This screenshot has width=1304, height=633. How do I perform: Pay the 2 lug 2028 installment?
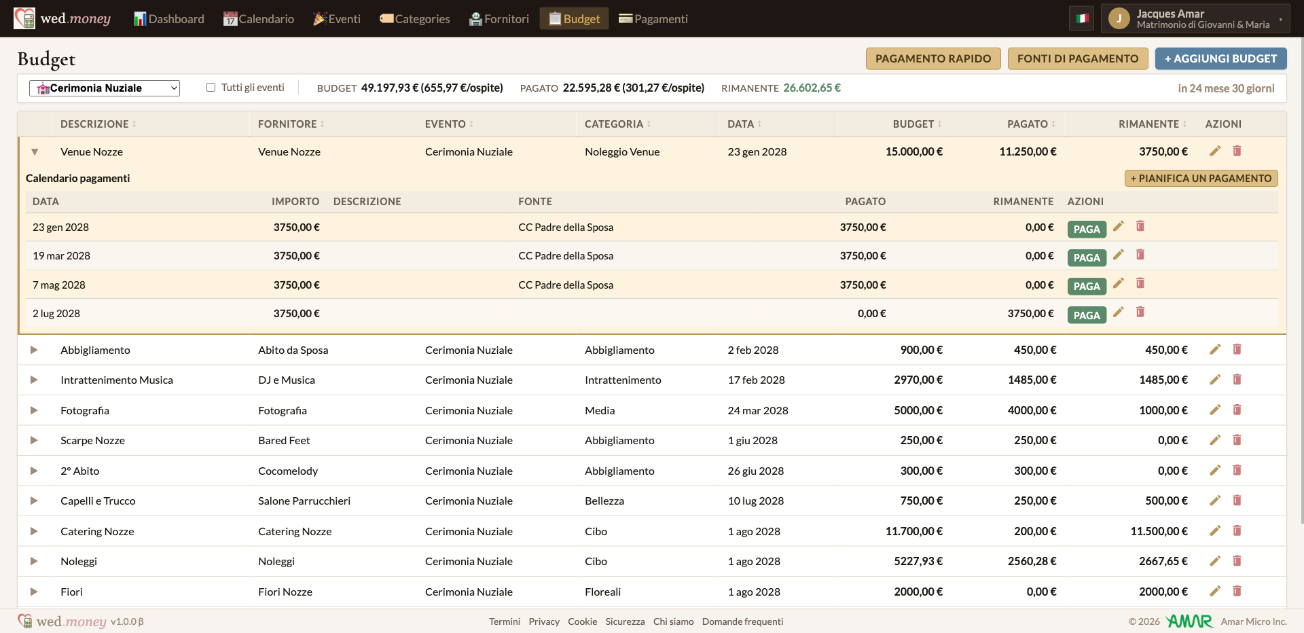(1087, 315)
